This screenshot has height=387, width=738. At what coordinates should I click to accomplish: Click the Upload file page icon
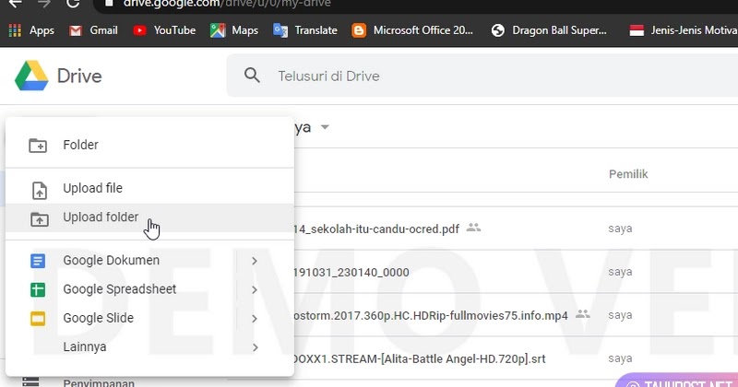pos(39,191)
